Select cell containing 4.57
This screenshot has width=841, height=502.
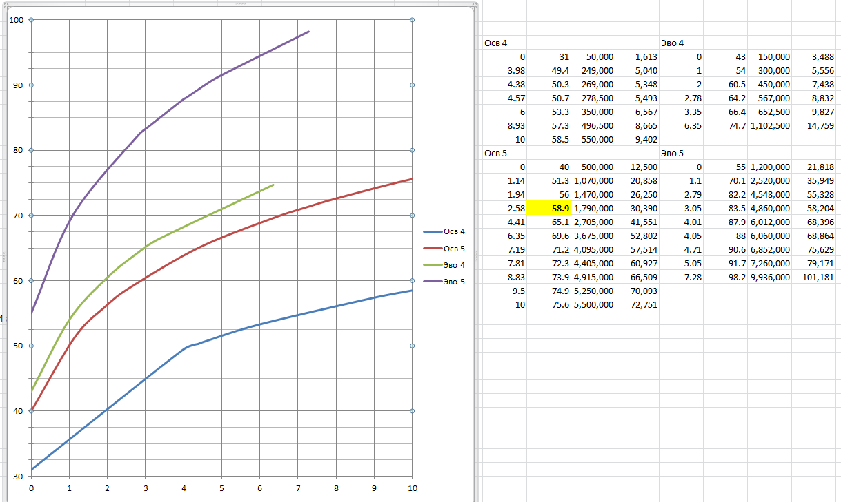coord(505,98)
